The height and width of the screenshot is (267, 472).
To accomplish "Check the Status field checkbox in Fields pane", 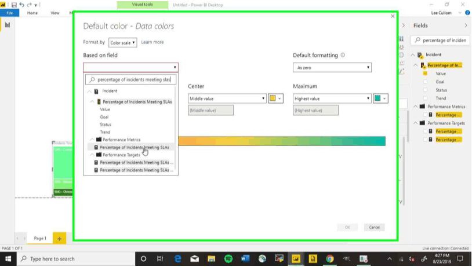I will [425, 90].
